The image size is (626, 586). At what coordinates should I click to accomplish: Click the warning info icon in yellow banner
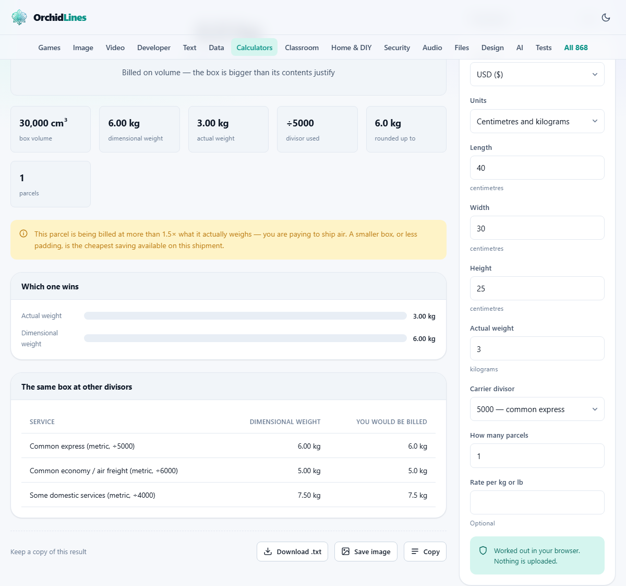[x=23, y=234]
